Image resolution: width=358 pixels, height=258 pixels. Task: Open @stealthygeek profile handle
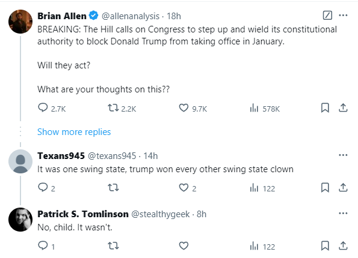pyautogui.click(x=161, y=214)
